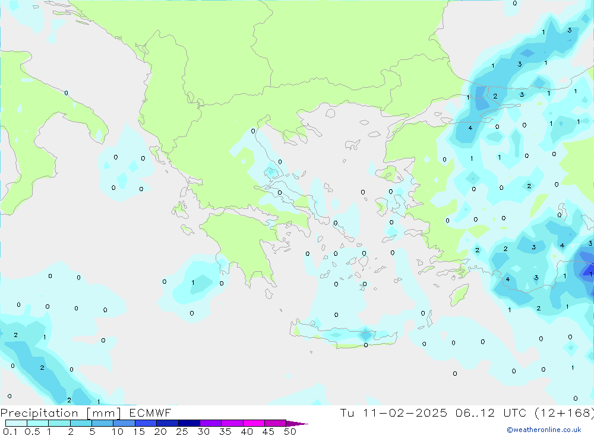Select the 'ECMWF' model label
The width and height of the screenshot is (594, 435).
[x=150, y=412]
